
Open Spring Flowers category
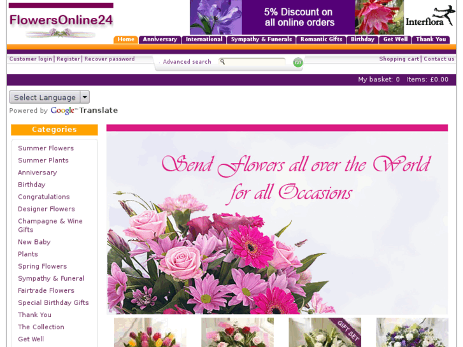(x=42, y=266)
